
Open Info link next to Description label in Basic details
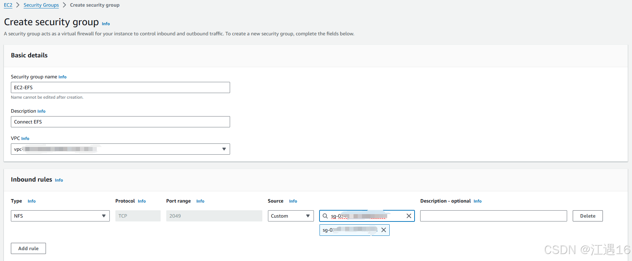41,111
